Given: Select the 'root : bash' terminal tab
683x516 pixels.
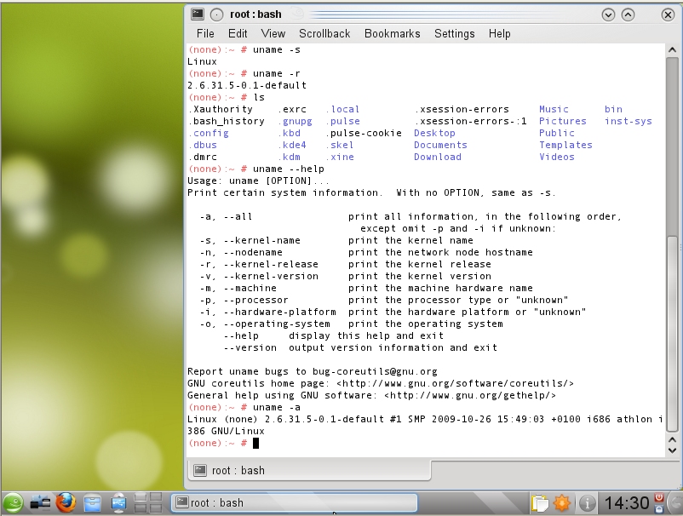Looking at the screenshot, I should pyautogui.click(x=230, y=470).
